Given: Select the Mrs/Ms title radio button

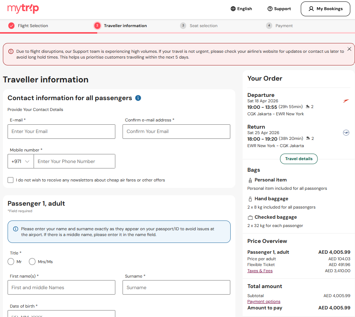Looking at the screenshot, I should (x=32, y=262).
